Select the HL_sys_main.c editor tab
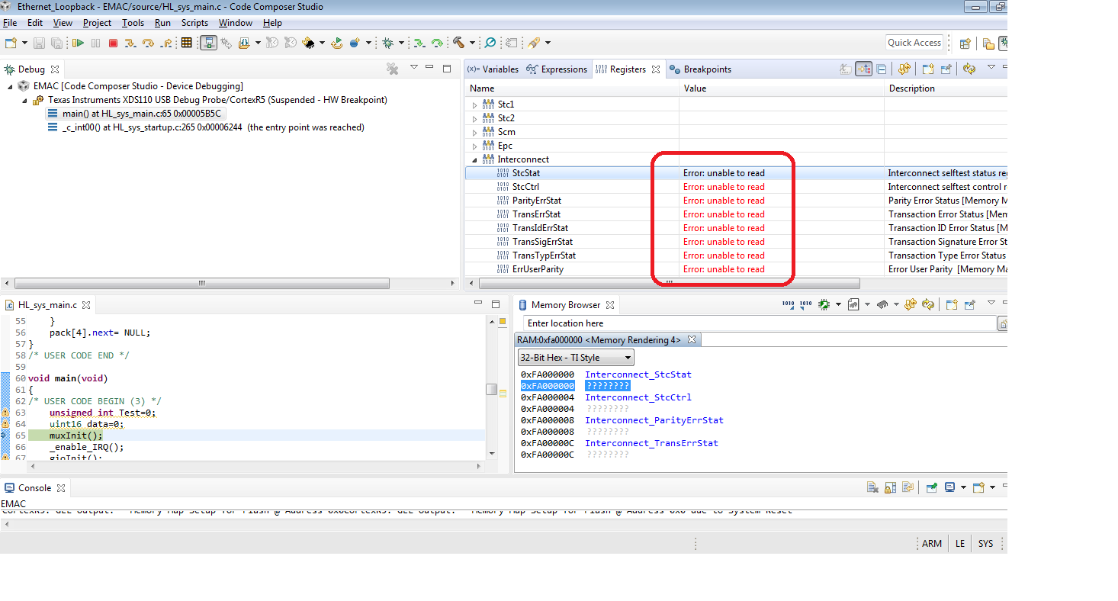Screen dimensions: 1118x601 pos(47,304)
